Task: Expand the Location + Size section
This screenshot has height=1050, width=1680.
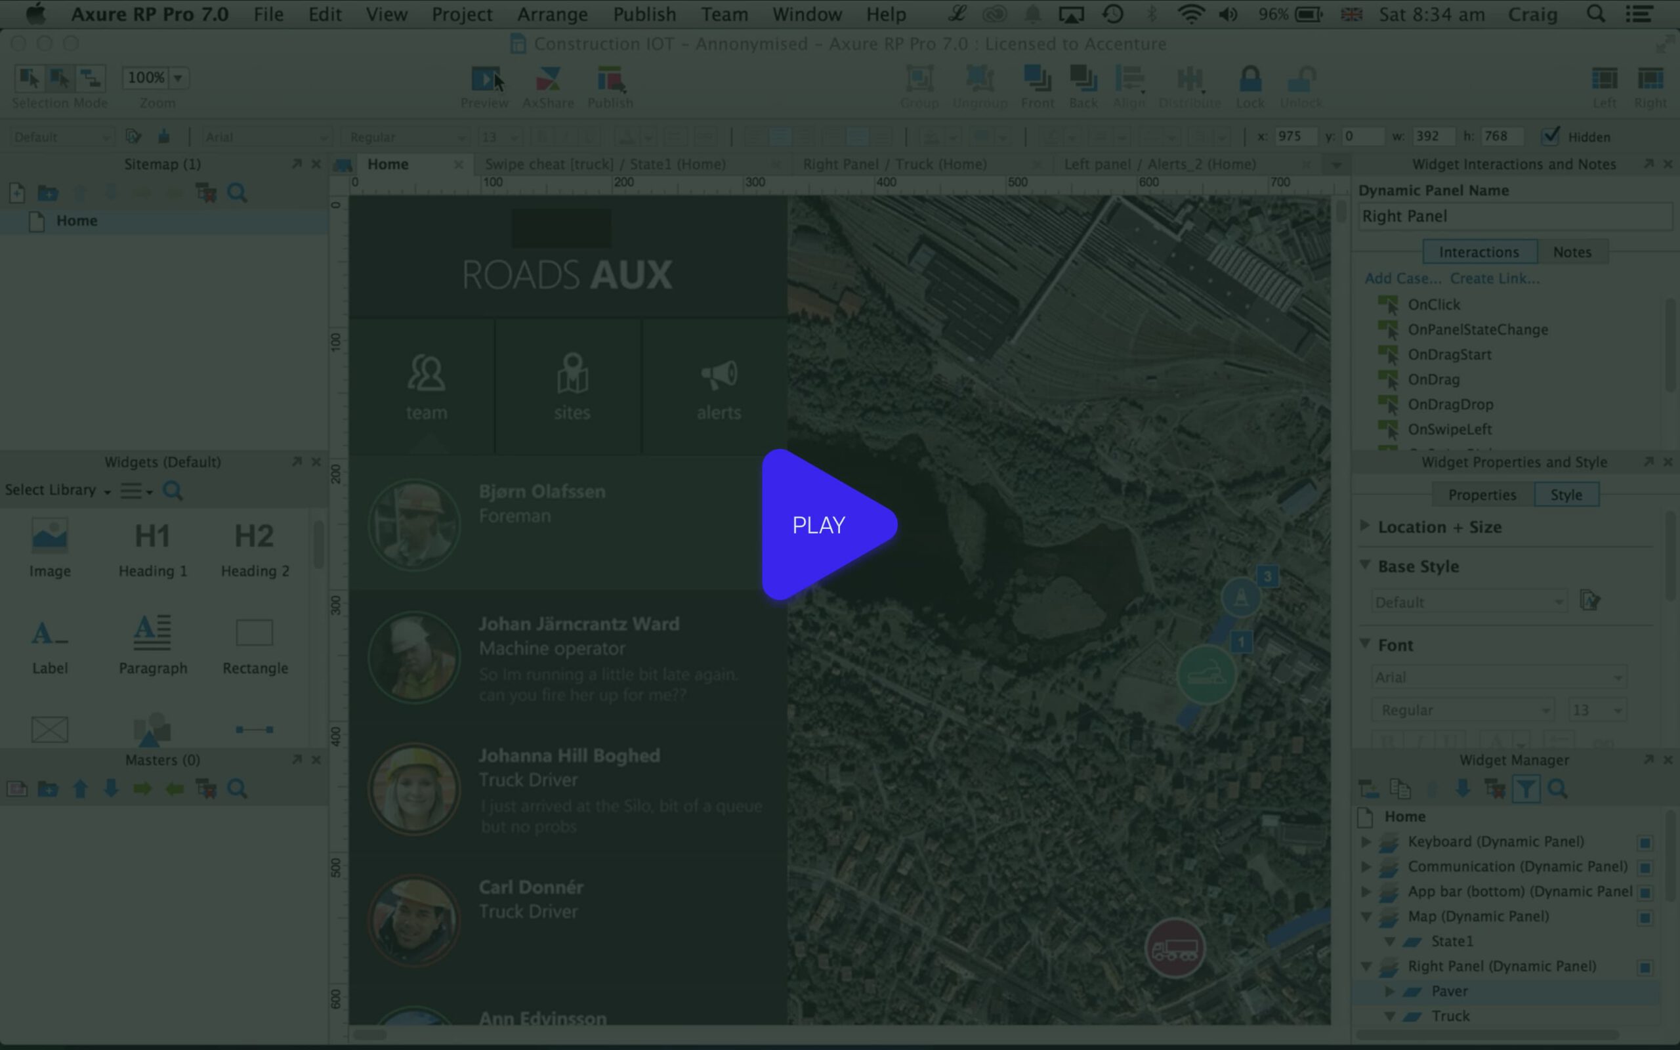Action: [1365, 526]
